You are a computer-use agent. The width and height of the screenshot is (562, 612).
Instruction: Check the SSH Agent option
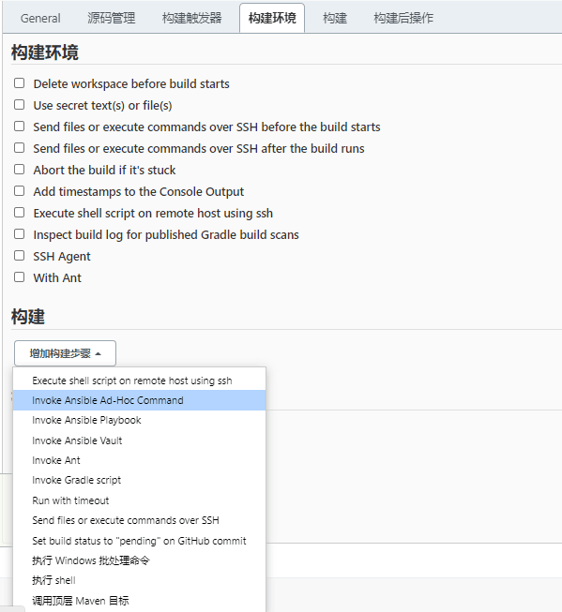point(19,256)
